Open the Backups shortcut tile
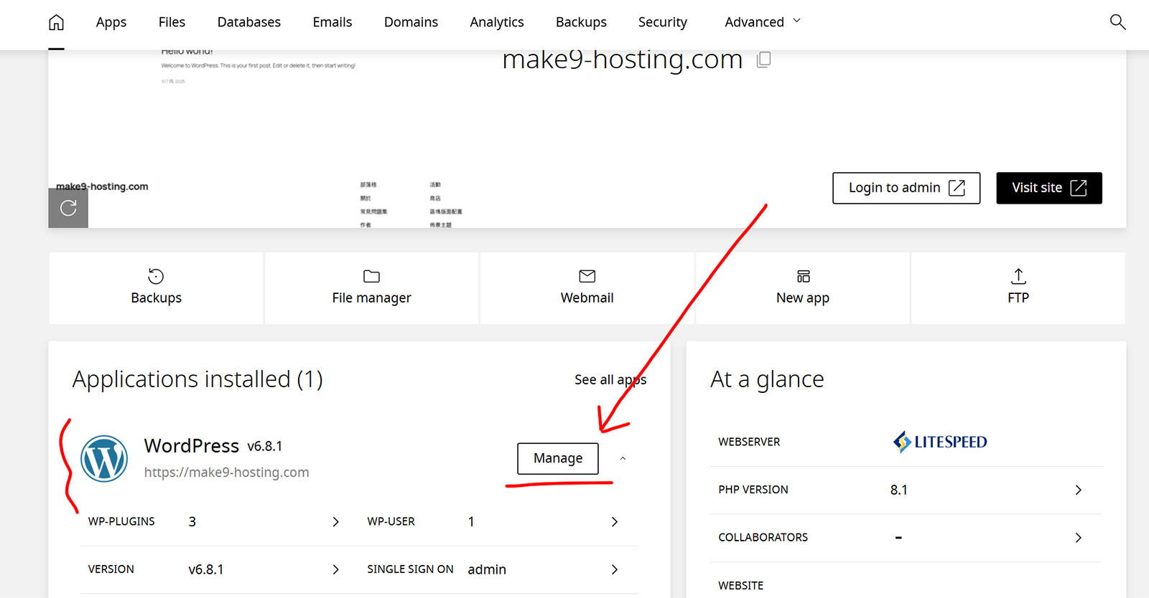 pos(156,288)
